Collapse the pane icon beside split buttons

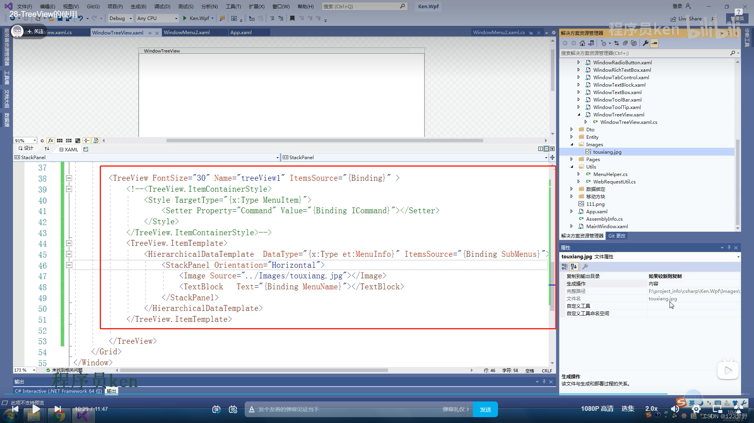(552, 149)
